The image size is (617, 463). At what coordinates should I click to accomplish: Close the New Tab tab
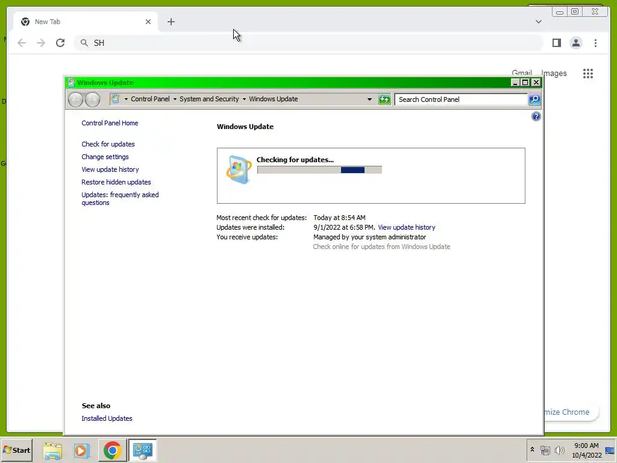pyautogui.click(x=148, y=22)
